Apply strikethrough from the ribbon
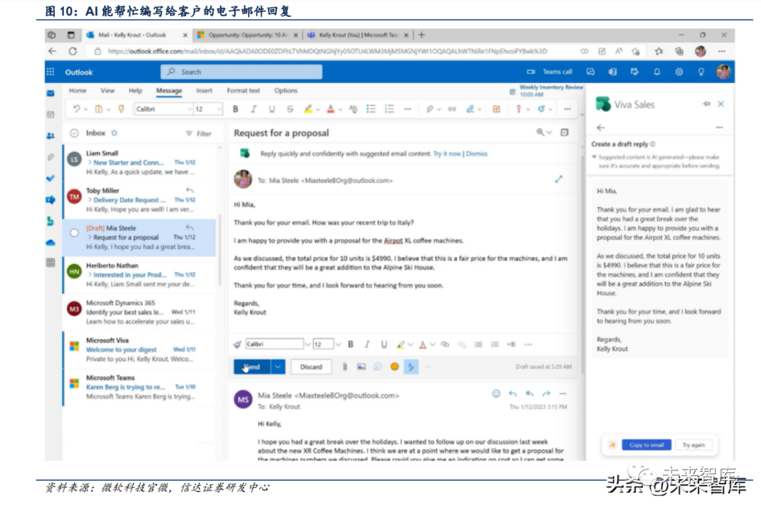The height and width of the screenshot is (509, 761). (290, 109)
